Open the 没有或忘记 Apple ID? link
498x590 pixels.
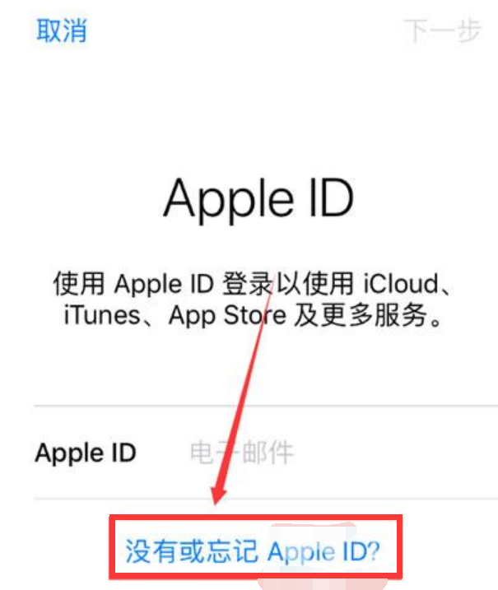tap(253, 551)
